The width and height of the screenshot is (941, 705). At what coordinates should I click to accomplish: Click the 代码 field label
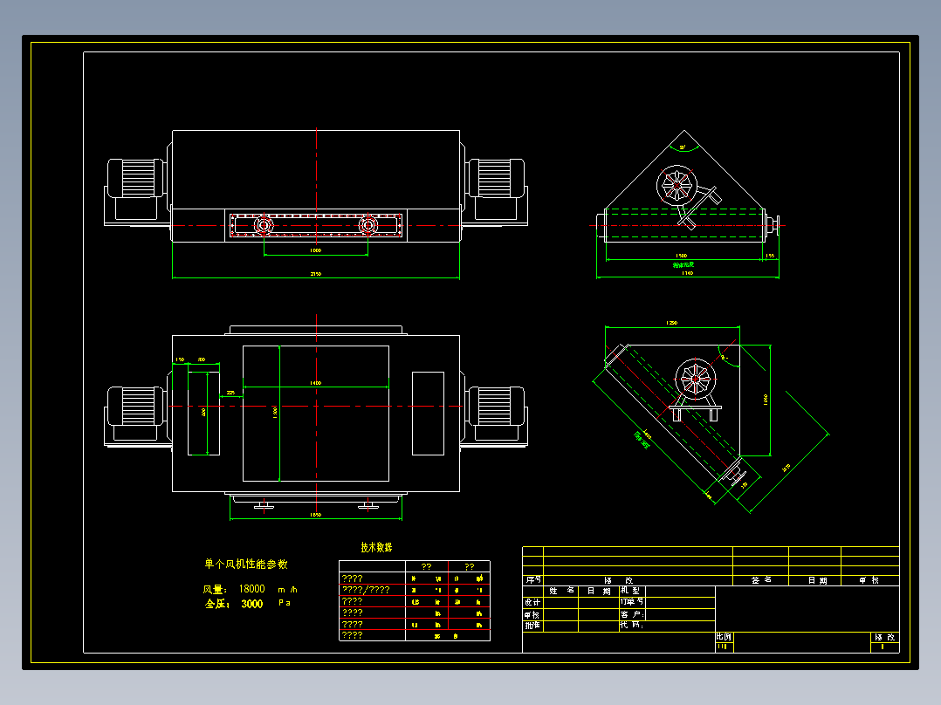pyautogui.click(x=631, y=626)
